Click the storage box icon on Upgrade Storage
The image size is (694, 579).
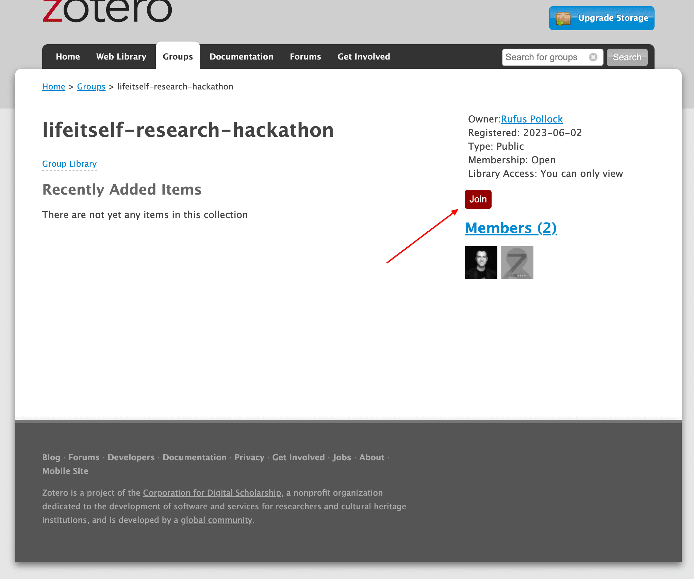pos(563,18)
